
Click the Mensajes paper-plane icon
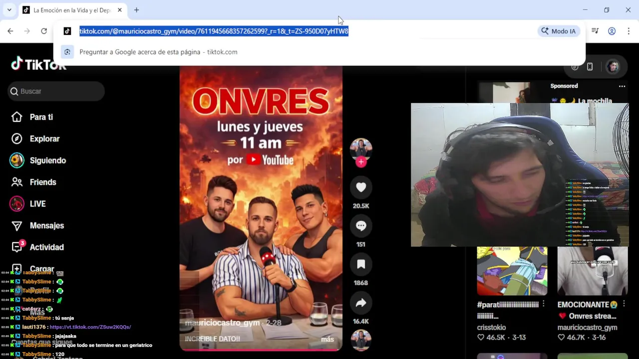pos(17,226)
